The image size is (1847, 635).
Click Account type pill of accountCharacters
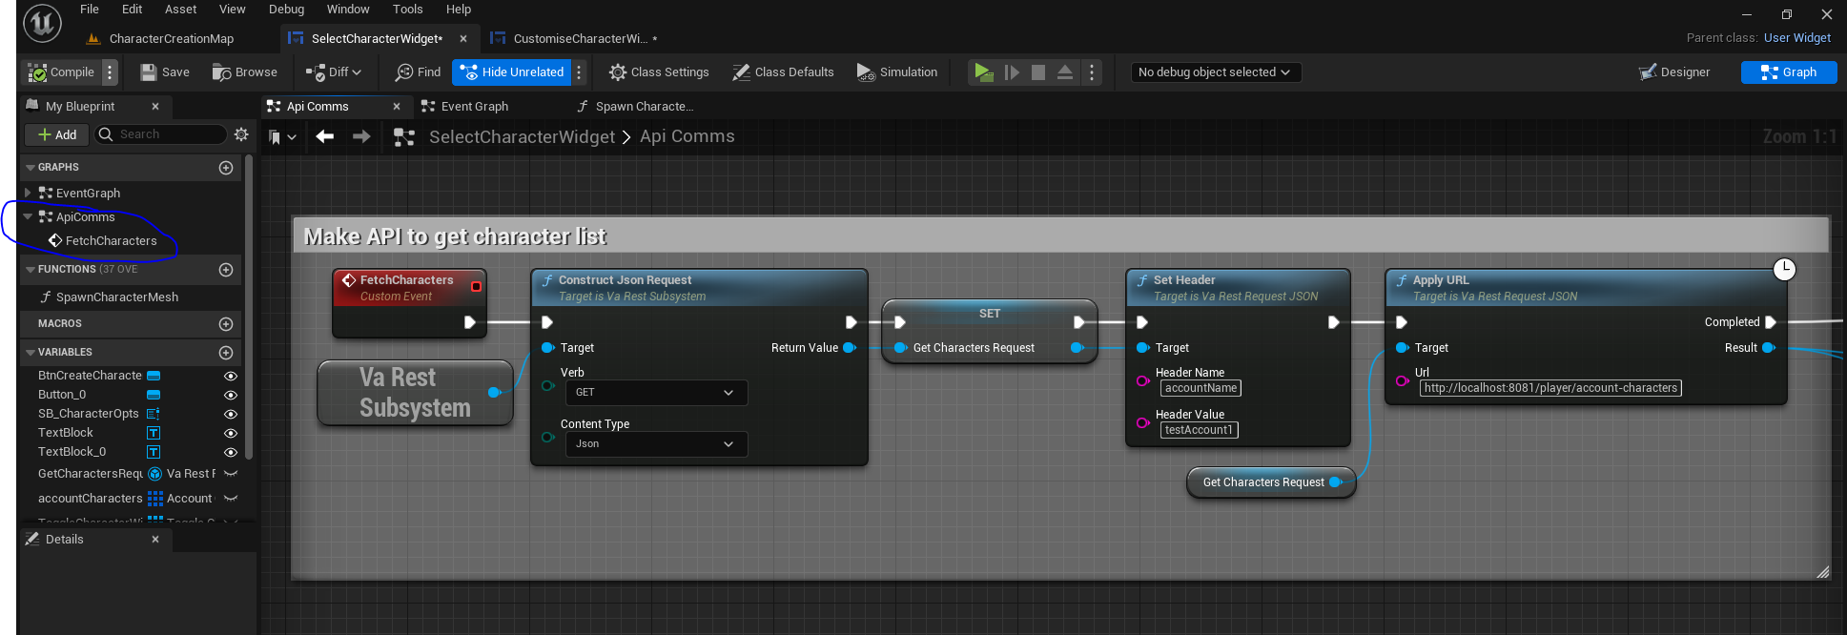(x=182, y=499)
